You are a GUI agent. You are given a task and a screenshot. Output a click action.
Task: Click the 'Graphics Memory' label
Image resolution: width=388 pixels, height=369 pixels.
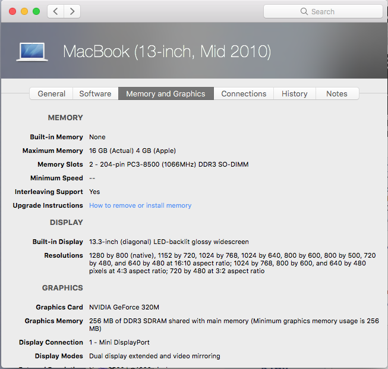pos(53,321)
